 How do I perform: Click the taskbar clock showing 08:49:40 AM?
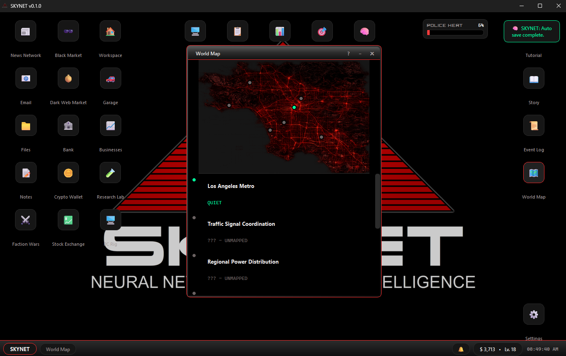tap(542, 349)
